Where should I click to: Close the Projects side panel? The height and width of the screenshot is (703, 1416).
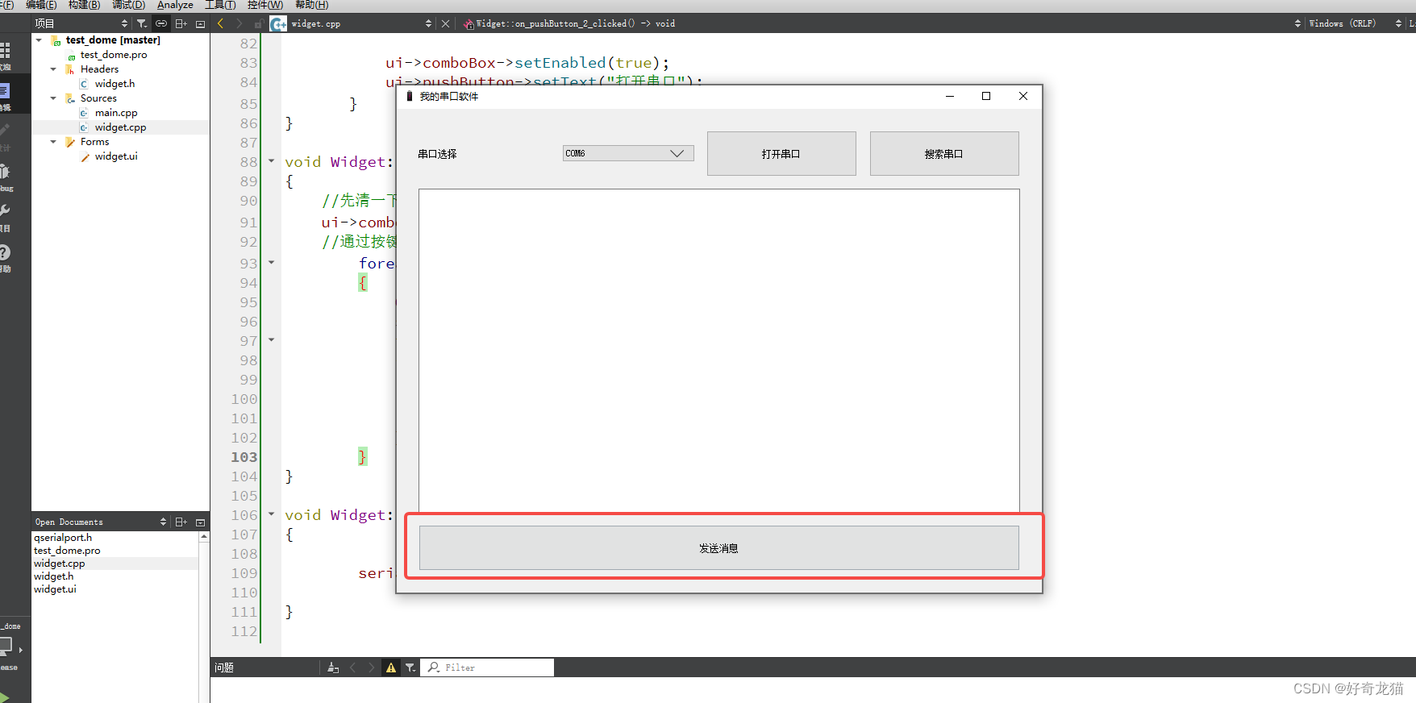point(201,23)
